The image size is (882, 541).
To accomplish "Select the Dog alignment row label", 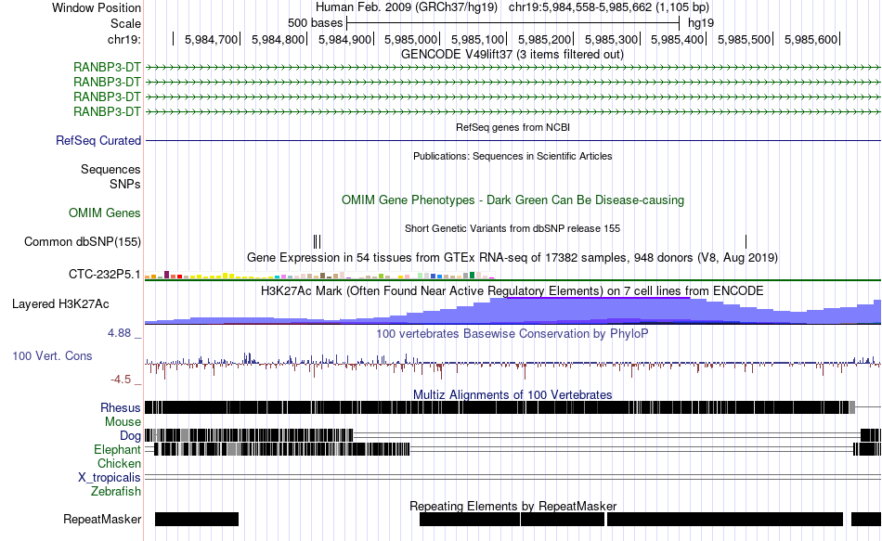I will [x=130, y=436].
